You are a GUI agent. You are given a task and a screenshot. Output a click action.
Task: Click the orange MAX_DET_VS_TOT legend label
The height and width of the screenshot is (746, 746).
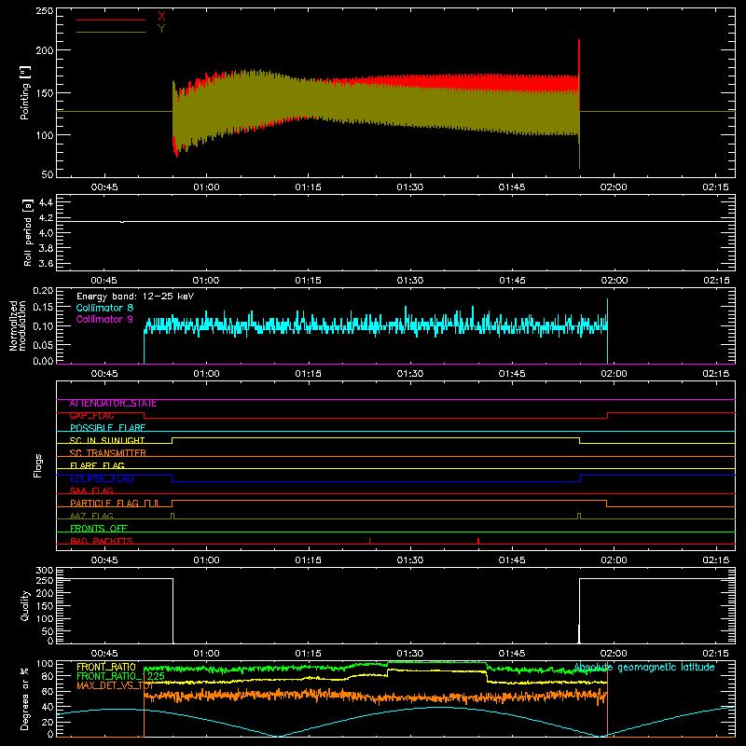[115, 685]
